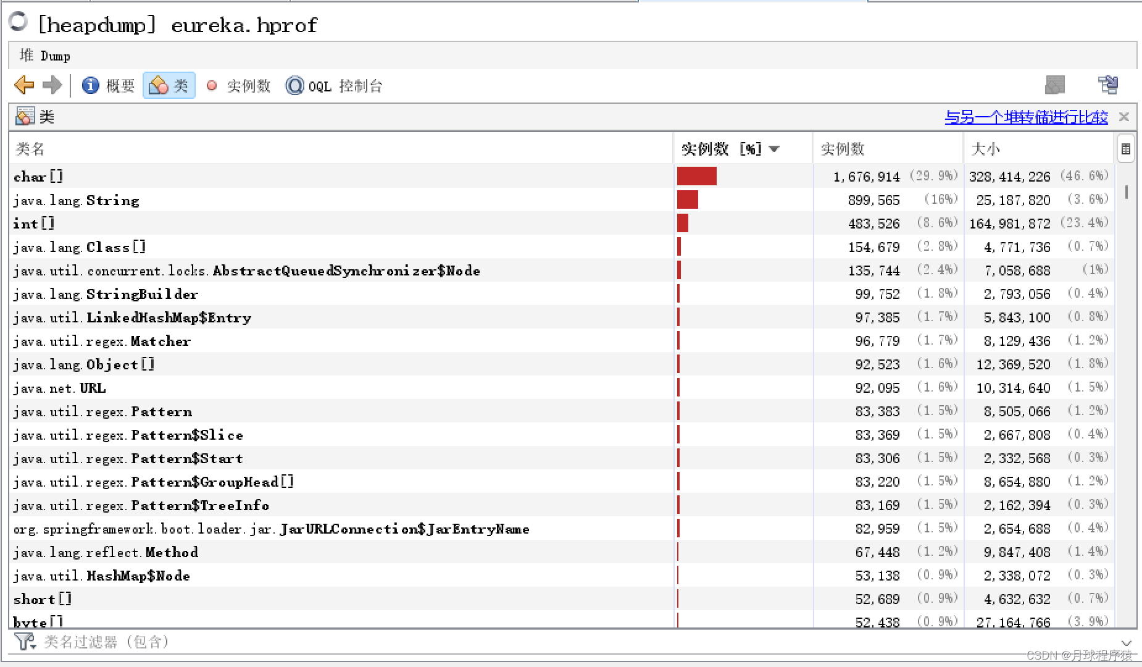Select Pattern$Start row
This screenshot has height=667, width=1142.
click(x=562, y=458)
